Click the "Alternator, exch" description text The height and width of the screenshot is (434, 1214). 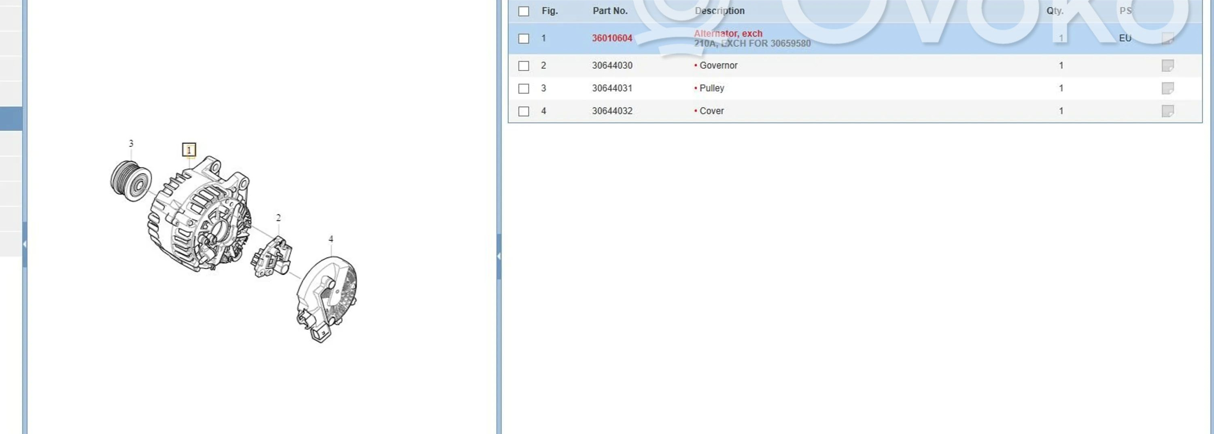tap(728, 34)
